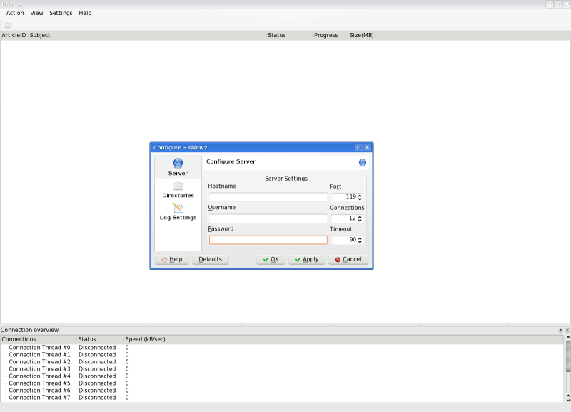Close the Connection overview panel
Image resolution: width=571 pixels, height=412 pixels.
(x=567, y=330)
